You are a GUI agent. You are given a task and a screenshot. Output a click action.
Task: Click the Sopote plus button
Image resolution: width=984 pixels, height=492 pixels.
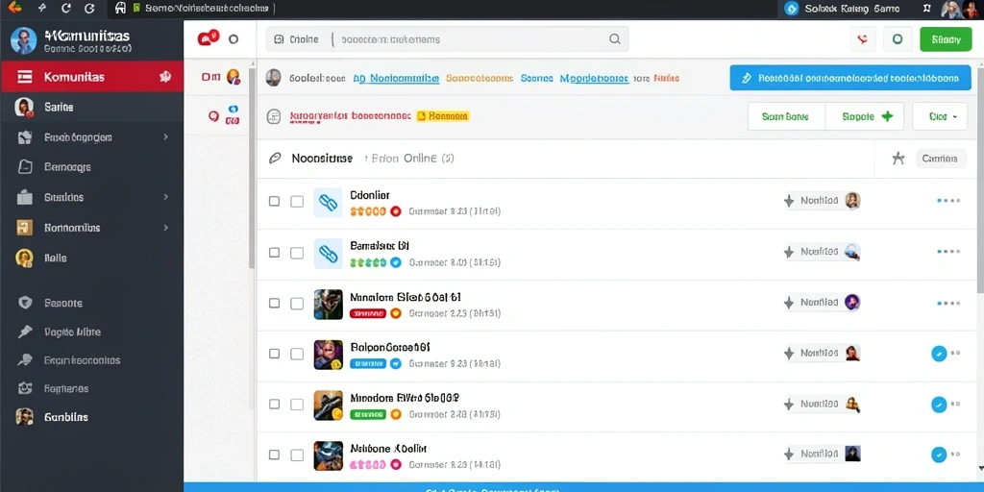click(866, 116)
